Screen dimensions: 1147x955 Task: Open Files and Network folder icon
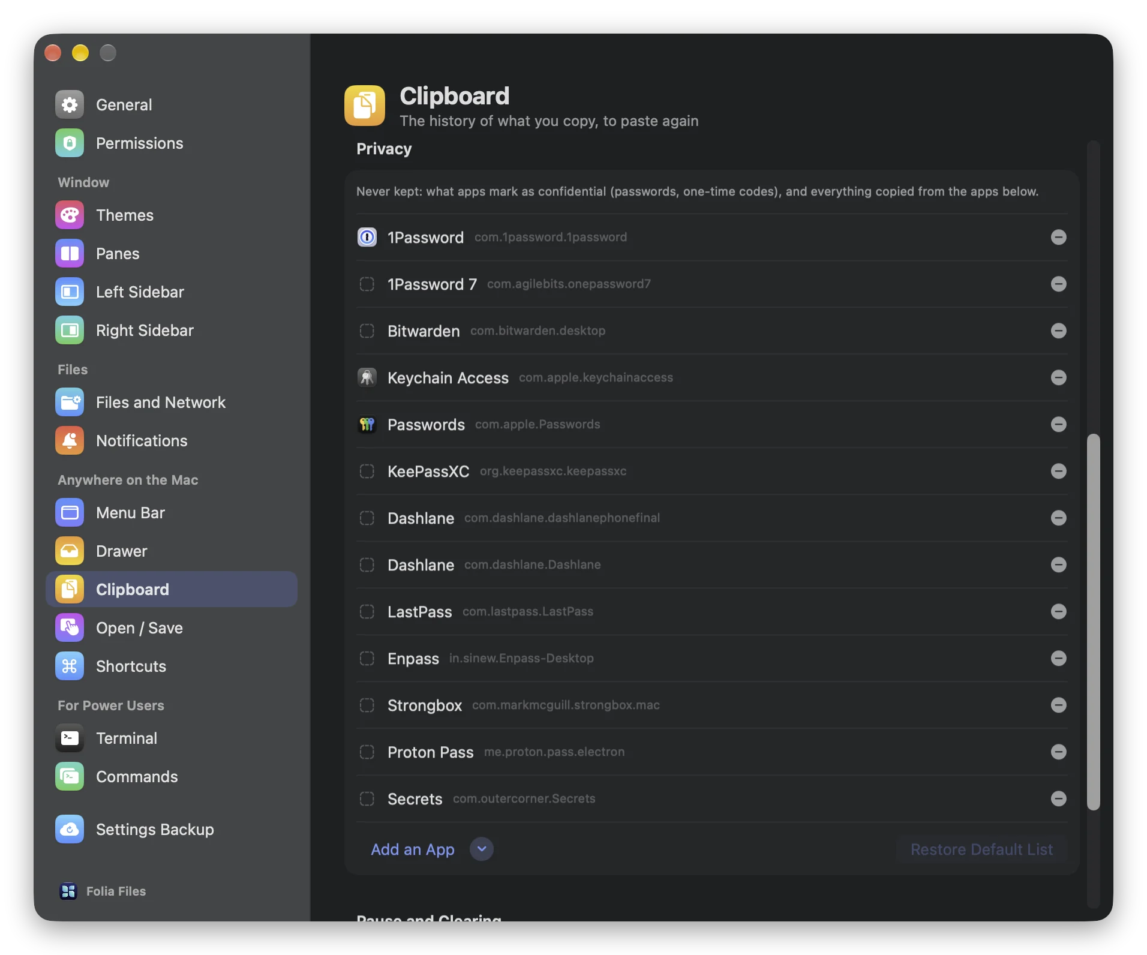pyautogui.click(x=70, y=403)
